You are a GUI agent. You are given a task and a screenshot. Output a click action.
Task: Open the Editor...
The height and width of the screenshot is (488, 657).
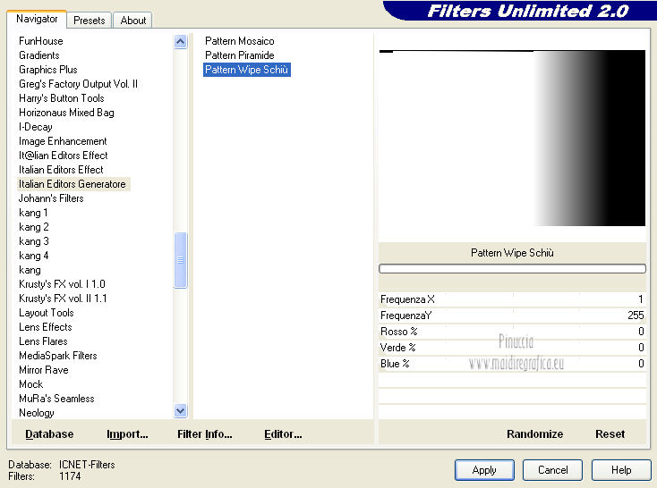click(283, 434)
